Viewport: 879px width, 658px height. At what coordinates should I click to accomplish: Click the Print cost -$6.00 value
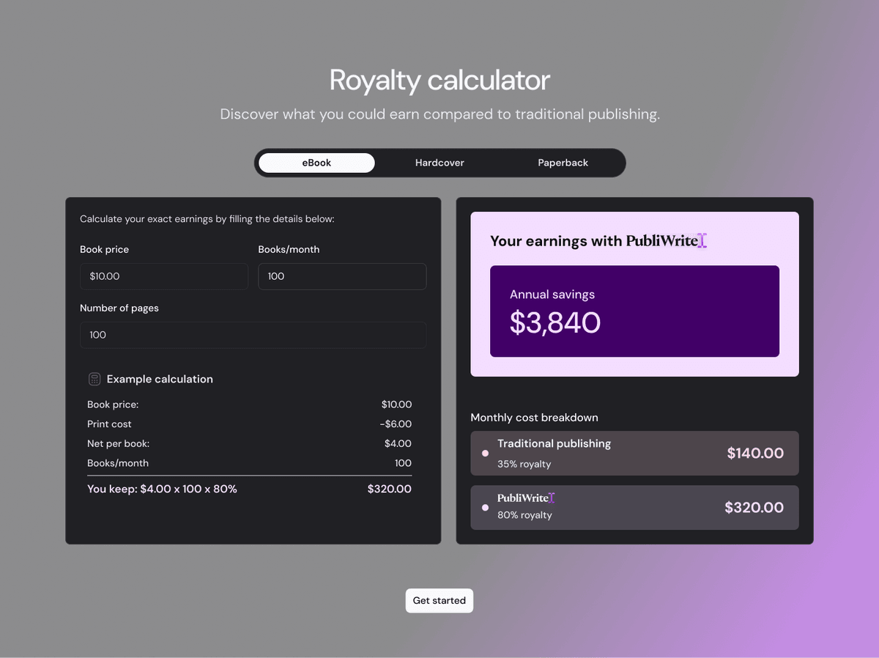point(396,424)
